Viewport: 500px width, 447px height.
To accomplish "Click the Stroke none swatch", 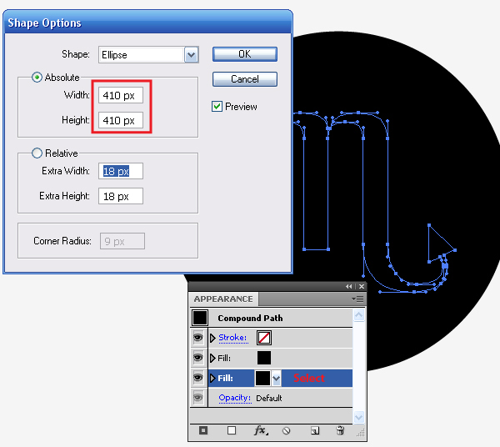I will coord(264,338).
